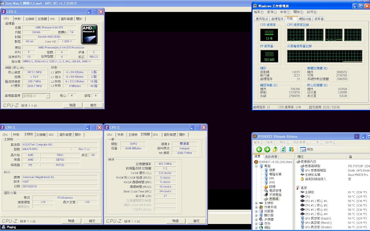Image resolution: width=370 pixels, height=231 pixels.
Task: Select the IPMI item in EVEREST tree
Action: (x=270, y=182)
